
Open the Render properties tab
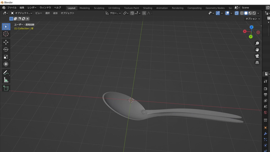(265, 89)
